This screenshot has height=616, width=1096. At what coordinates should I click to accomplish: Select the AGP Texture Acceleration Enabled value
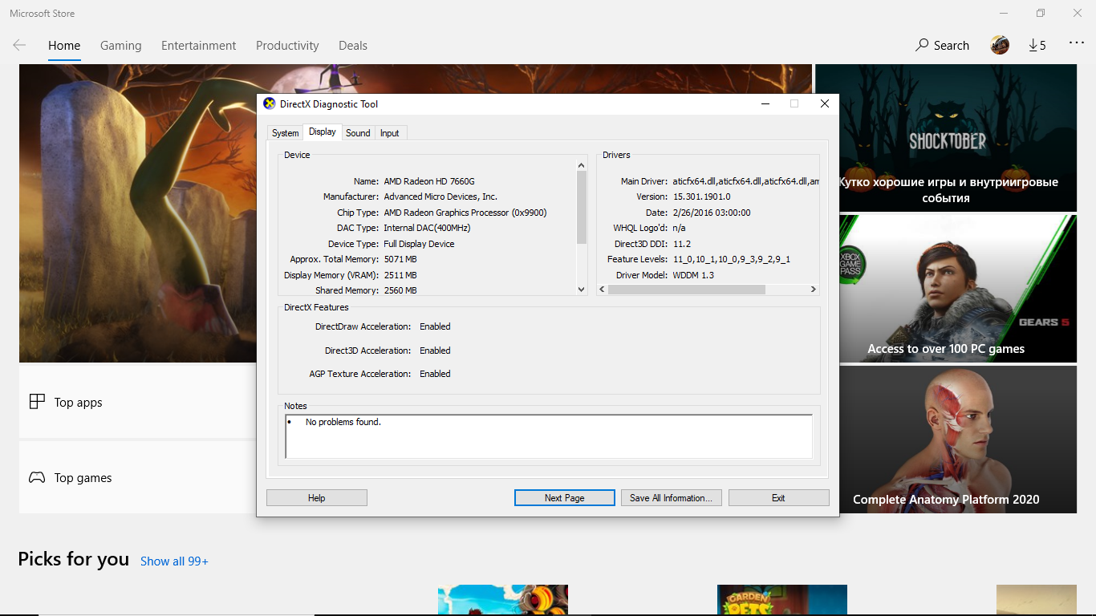(435, 374)
